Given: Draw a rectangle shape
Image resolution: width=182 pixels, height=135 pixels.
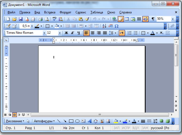Looking at the screenshot, I should [x=71, y=121].
